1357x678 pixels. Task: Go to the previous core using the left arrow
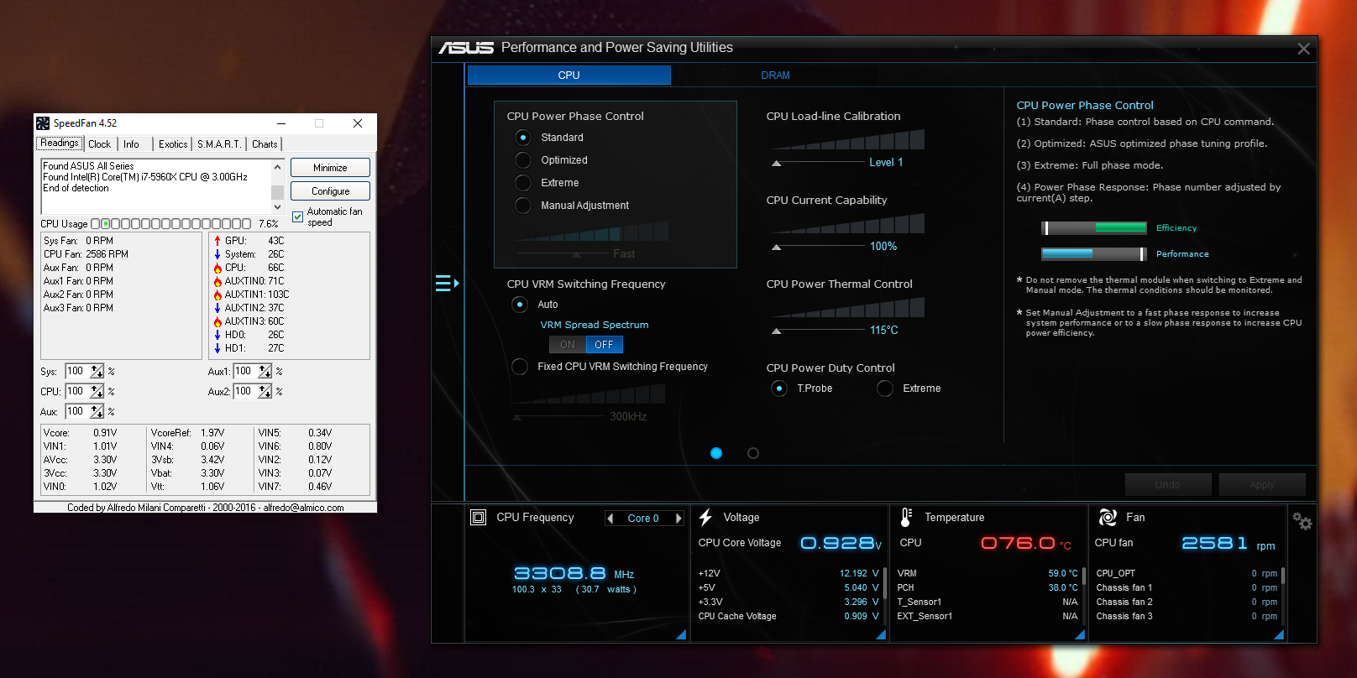(610, 519)
